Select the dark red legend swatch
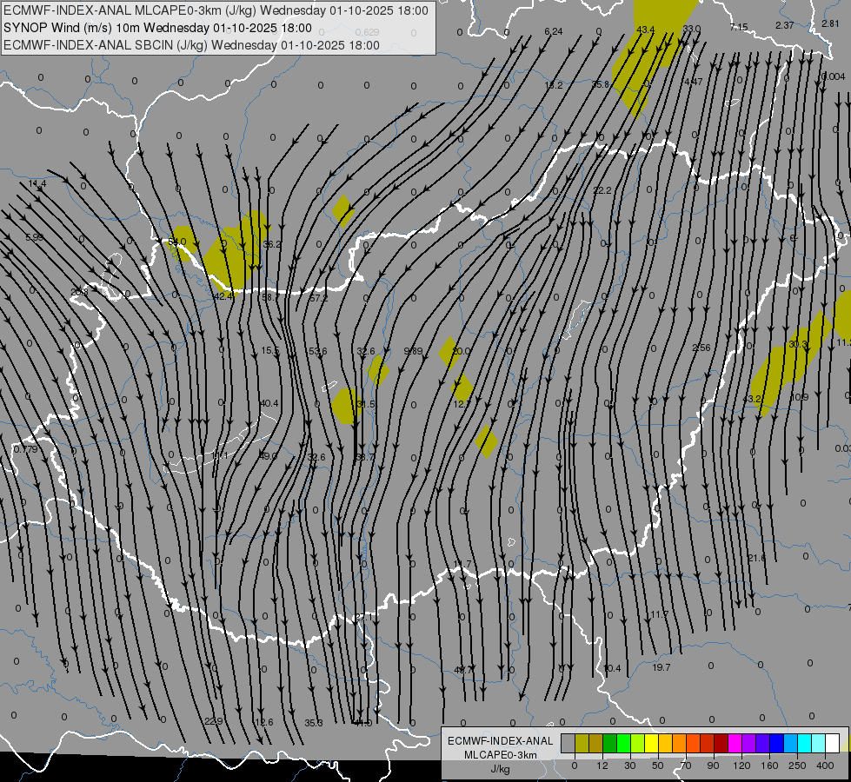This screenshot has height=782, width=851. pyautogui.click(x=721, y=743)
